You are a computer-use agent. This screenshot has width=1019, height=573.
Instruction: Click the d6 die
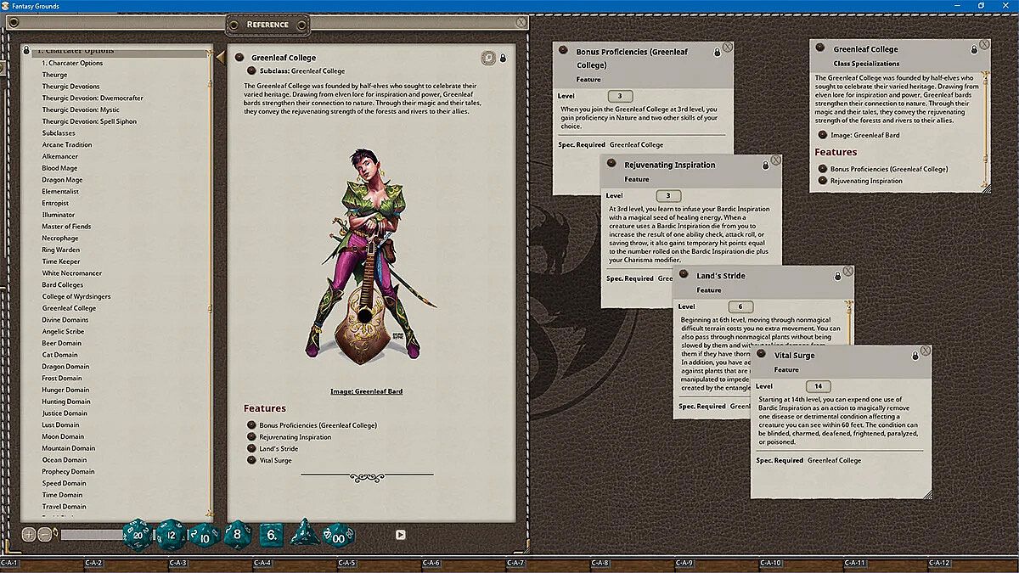[x=271, y=535]
